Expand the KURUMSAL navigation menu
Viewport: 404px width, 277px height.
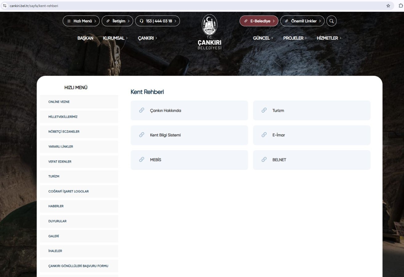115,38
